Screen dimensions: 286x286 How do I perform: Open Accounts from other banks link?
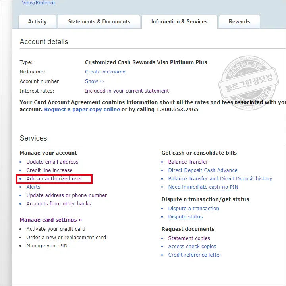coord(59,204)
